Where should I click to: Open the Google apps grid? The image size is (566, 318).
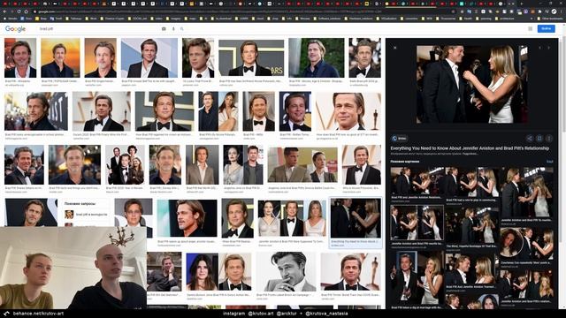click(531, 29)
